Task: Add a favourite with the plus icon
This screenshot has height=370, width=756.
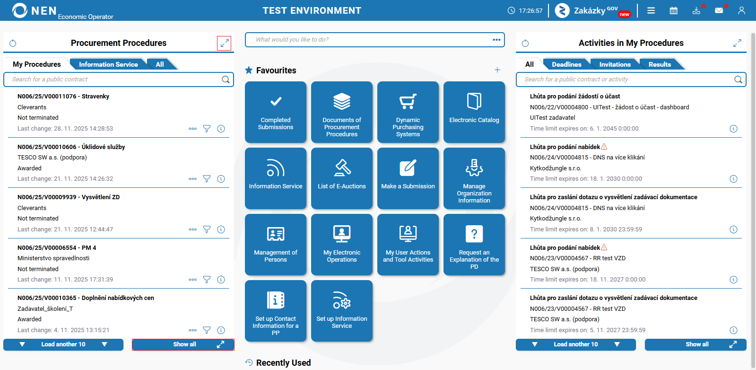Action: pos(497,70)
